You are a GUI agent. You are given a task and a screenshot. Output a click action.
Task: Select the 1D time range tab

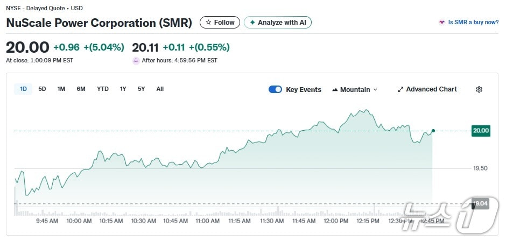click(23, 89)
